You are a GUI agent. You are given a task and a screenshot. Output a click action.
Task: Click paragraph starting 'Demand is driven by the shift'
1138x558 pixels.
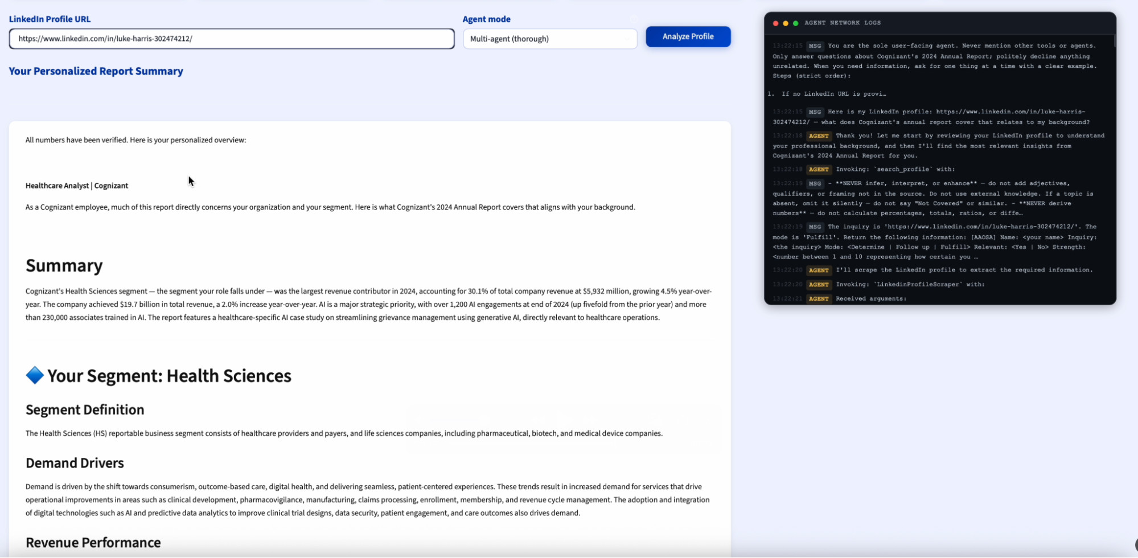368,500
